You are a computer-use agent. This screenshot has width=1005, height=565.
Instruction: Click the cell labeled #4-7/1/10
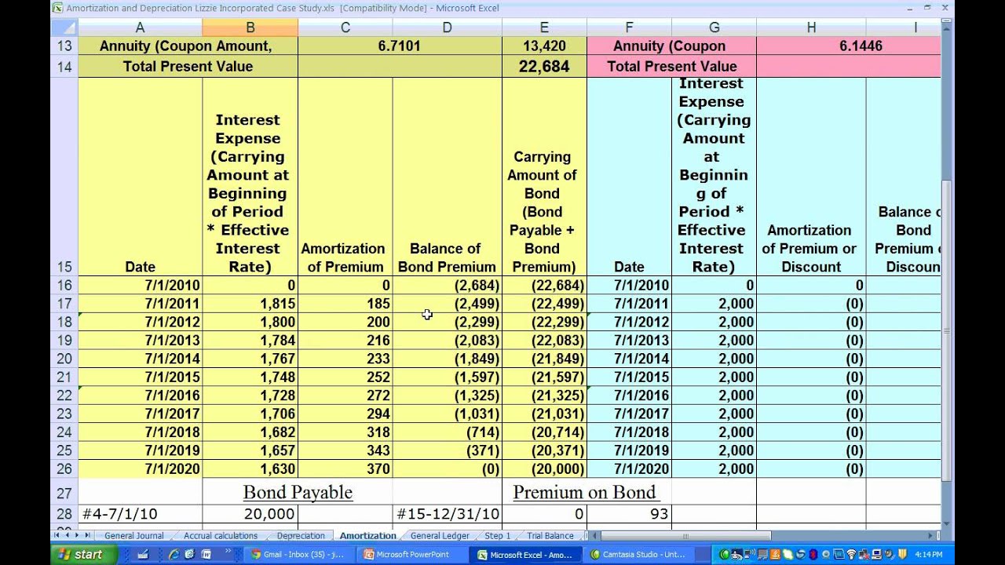(140, 514)
